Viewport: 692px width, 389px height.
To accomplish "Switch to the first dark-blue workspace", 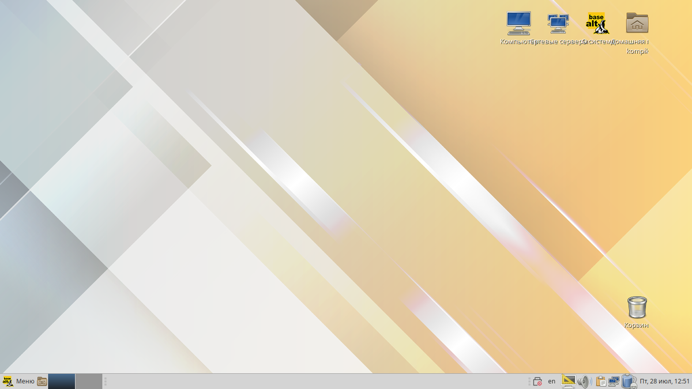I will click(x=62, y=381).
